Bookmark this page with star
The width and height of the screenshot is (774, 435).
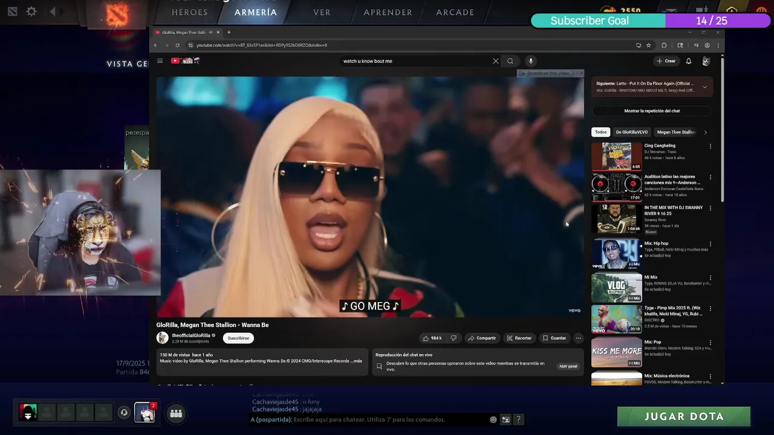coord(648,45)
